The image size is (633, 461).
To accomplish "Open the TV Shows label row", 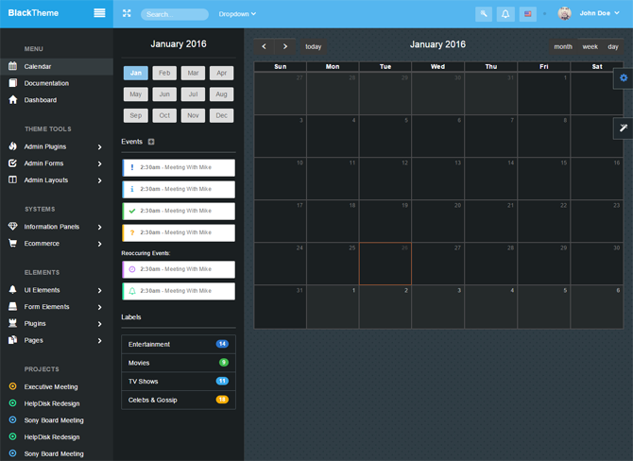I will pos(179,381).
